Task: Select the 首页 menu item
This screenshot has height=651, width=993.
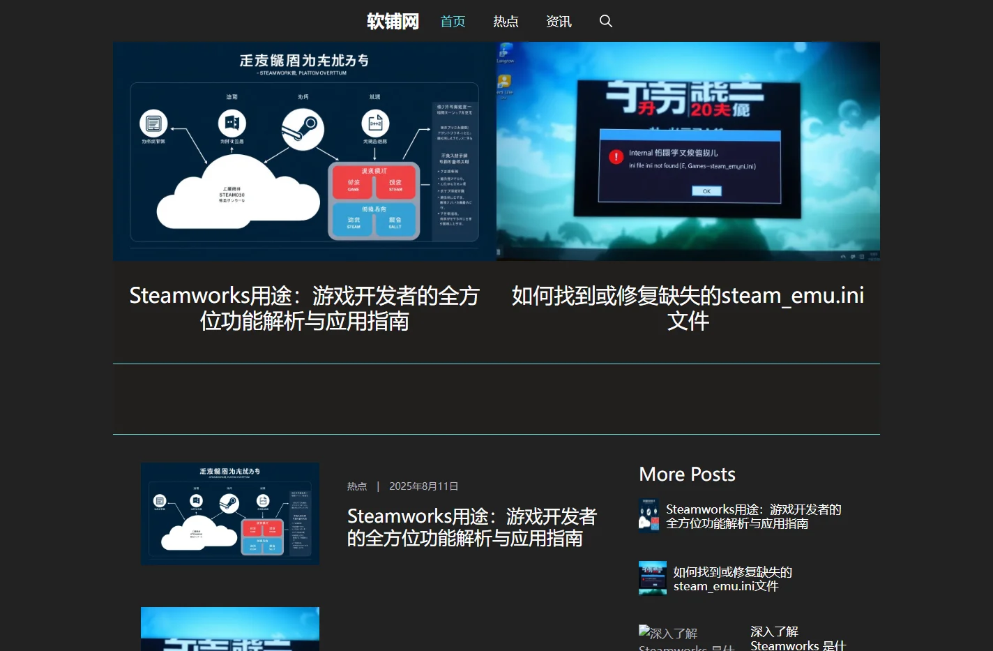Action: point(453,21)
